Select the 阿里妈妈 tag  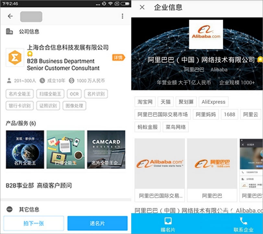[x=206, y=114]
